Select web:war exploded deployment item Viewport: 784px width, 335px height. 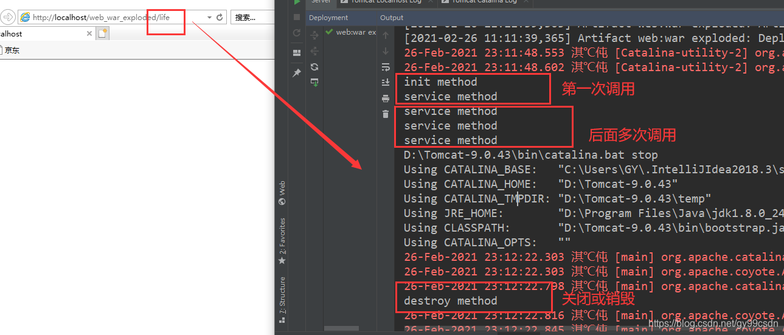[351, 32]
